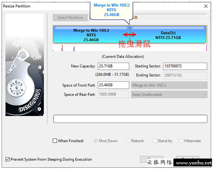Click the Starting Sector input field

tap(185, 66)
